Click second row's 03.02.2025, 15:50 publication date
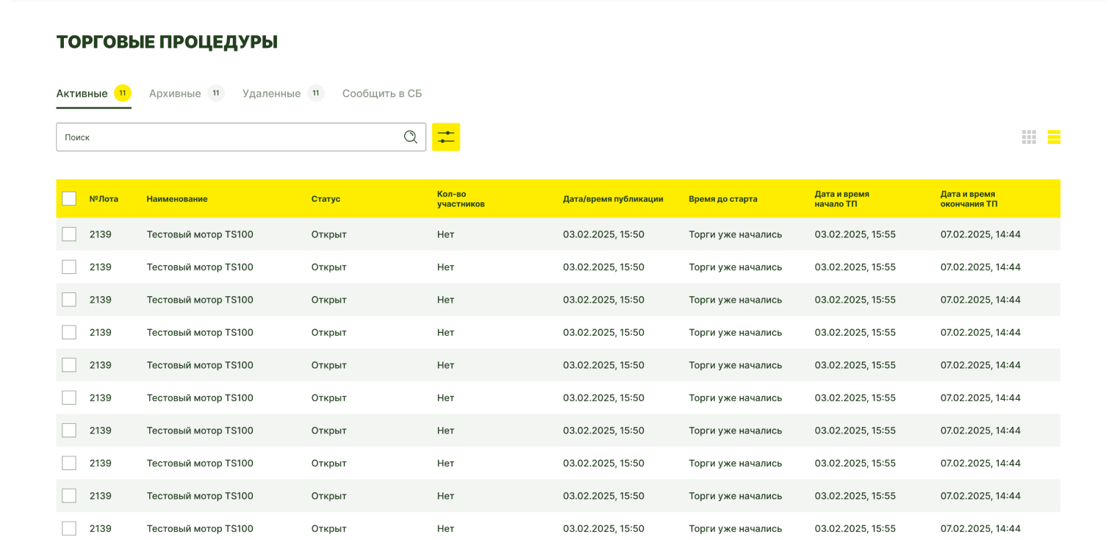 pos(603,267)
